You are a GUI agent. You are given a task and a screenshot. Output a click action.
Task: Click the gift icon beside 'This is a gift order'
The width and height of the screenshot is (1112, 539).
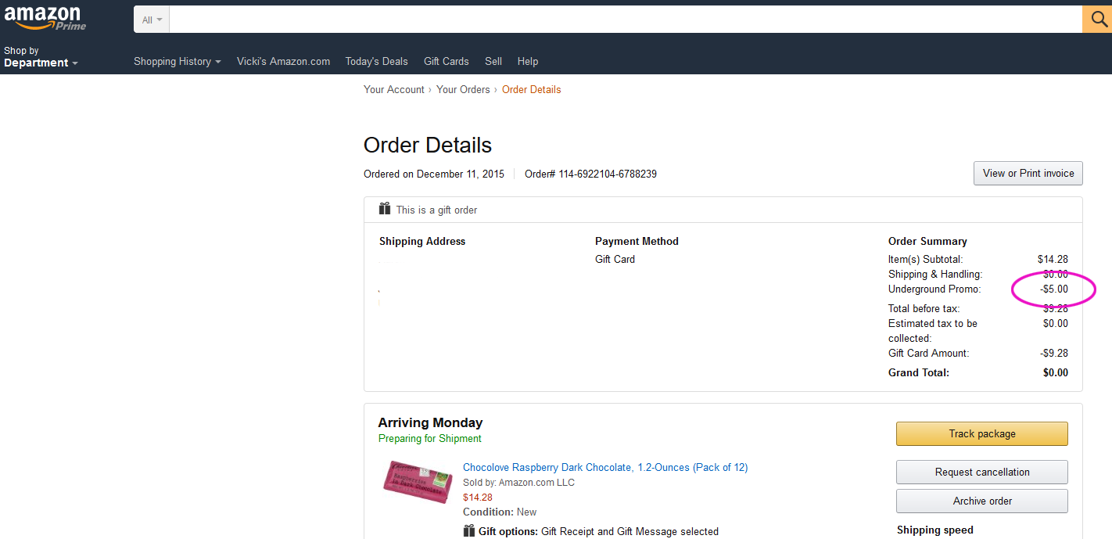(385, 209)
